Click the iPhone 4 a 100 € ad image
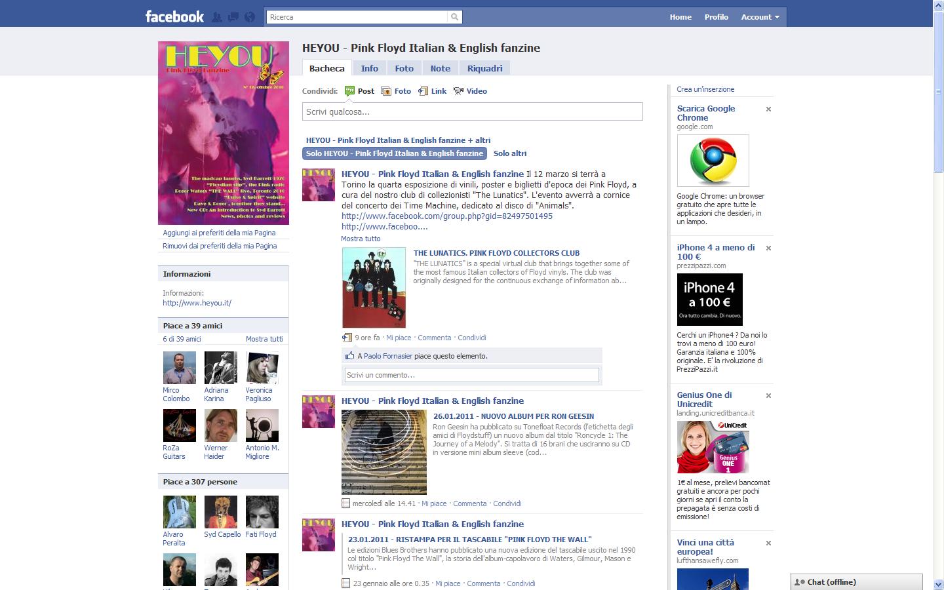Viewport: 944px width, 590px height. [x=710, y=300]
